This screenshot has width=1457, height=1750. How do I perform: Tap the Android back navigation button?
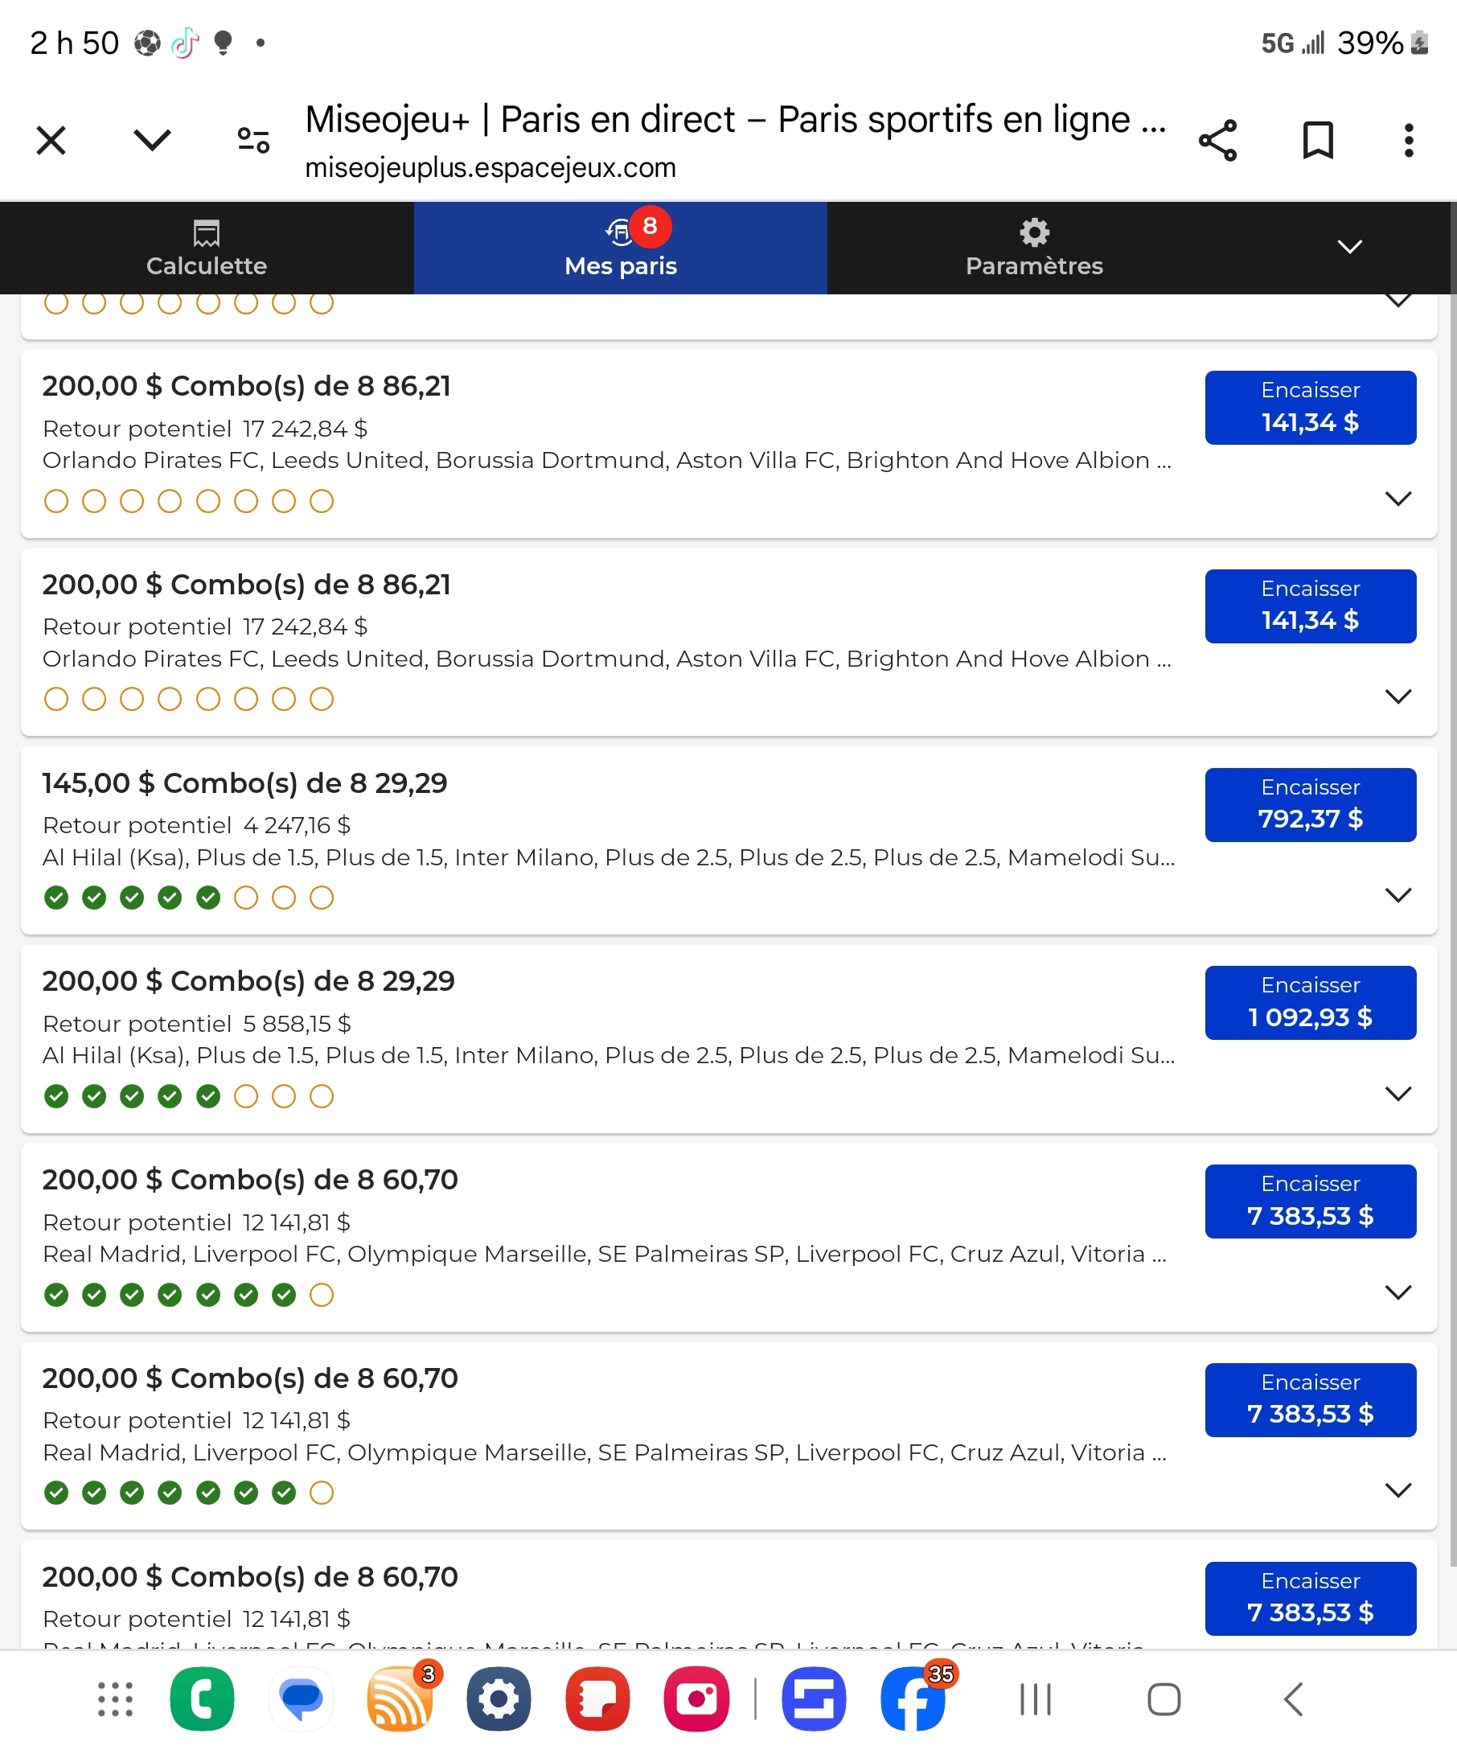pyautogui.click(x=1293, y=1699)
